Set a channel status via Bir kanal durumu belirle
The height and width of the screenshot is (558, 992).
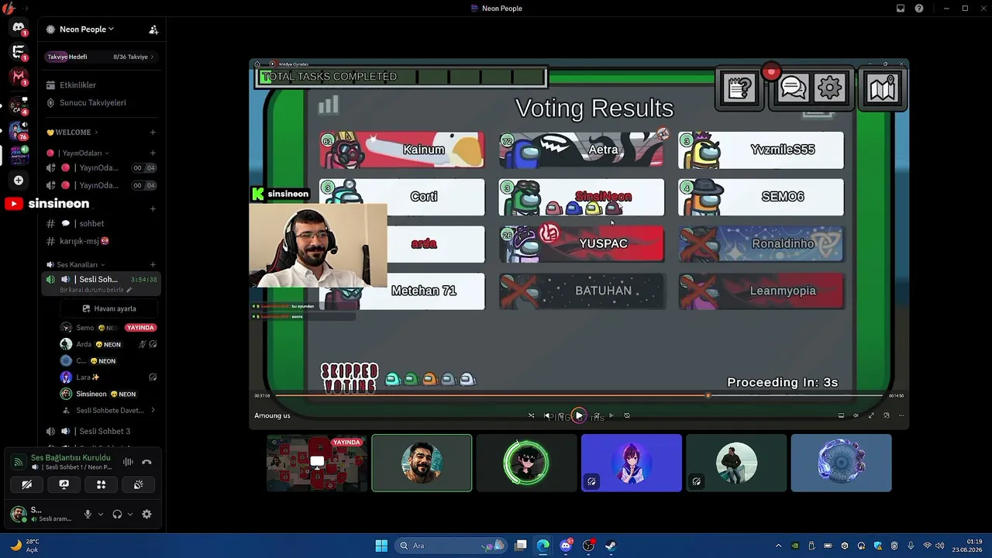95,290
